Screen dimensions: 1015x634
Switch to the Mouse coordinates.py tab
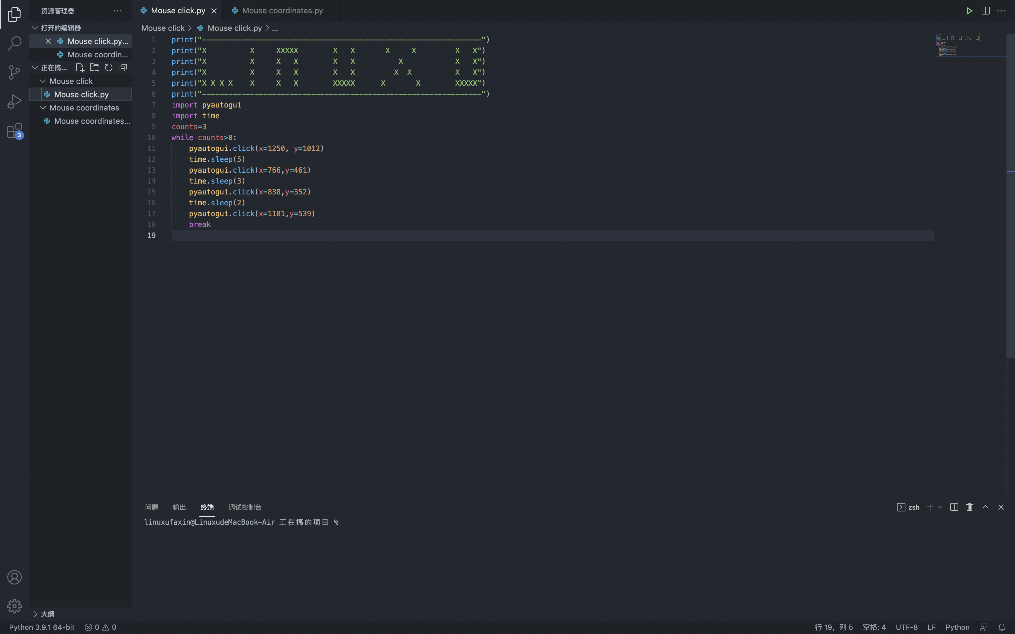point(281,11)
